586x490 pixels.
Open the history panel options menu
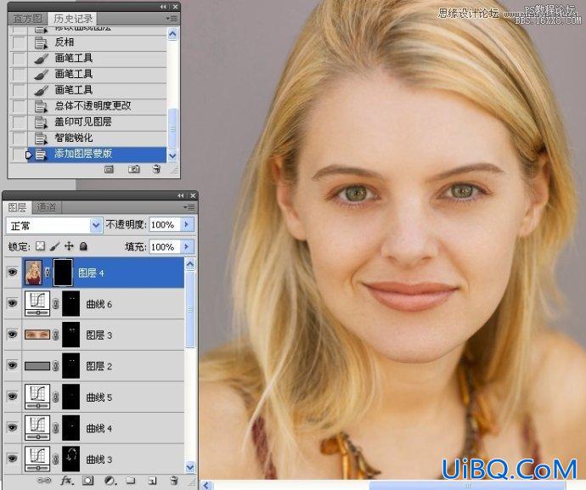[x=172, y=19]
